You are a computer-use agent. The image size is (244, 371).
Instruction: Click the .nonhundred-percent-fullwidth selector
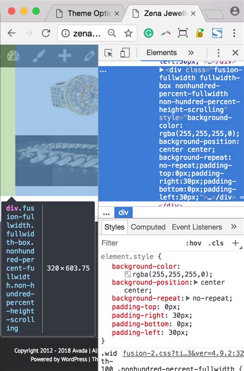tap(178, 368)
